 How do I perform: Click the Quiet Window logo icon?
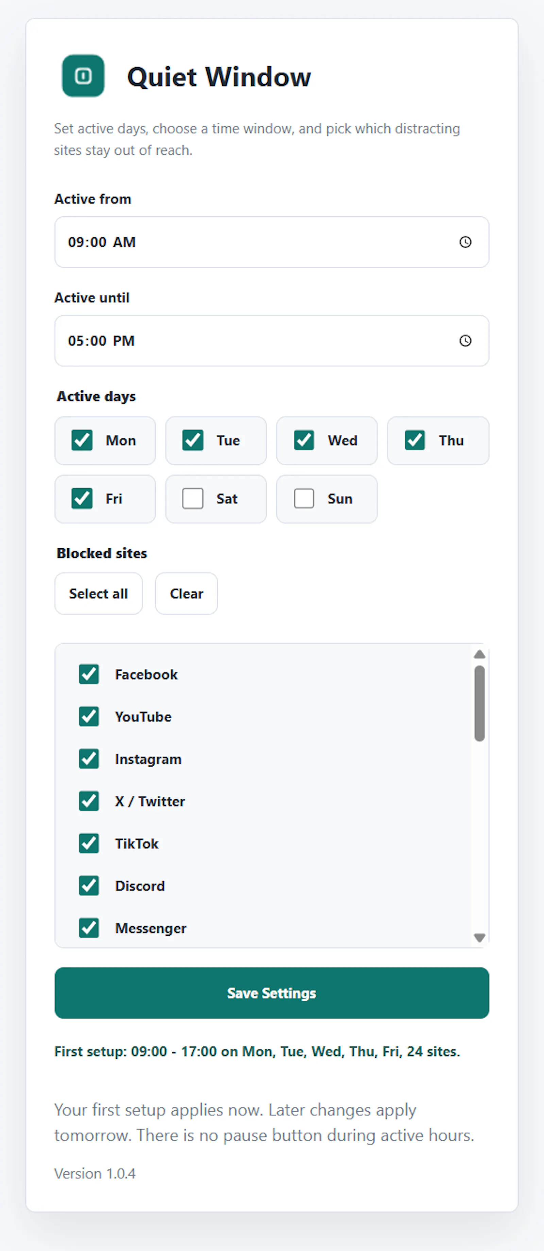point(83,76)
